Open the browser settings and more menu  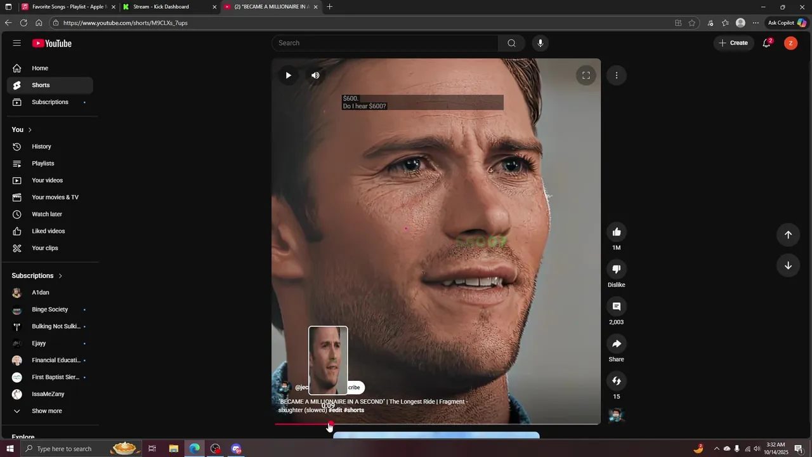[x=756, y=23]
